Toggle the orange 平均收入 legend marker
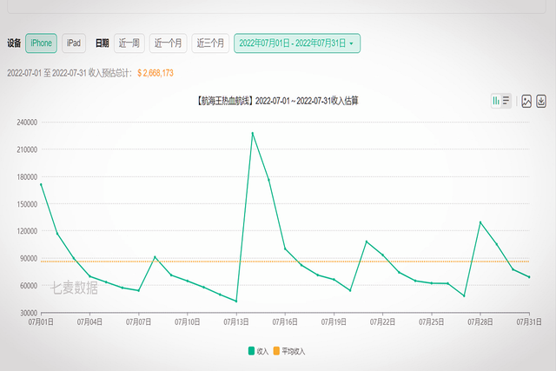 point(276,351)
